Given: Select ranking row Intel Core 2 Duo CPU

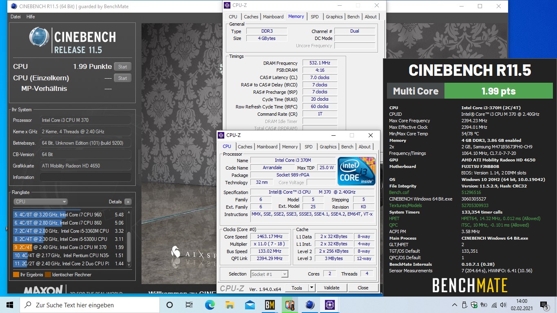Looking at the screenshot, I should click(x=69, y=264).
